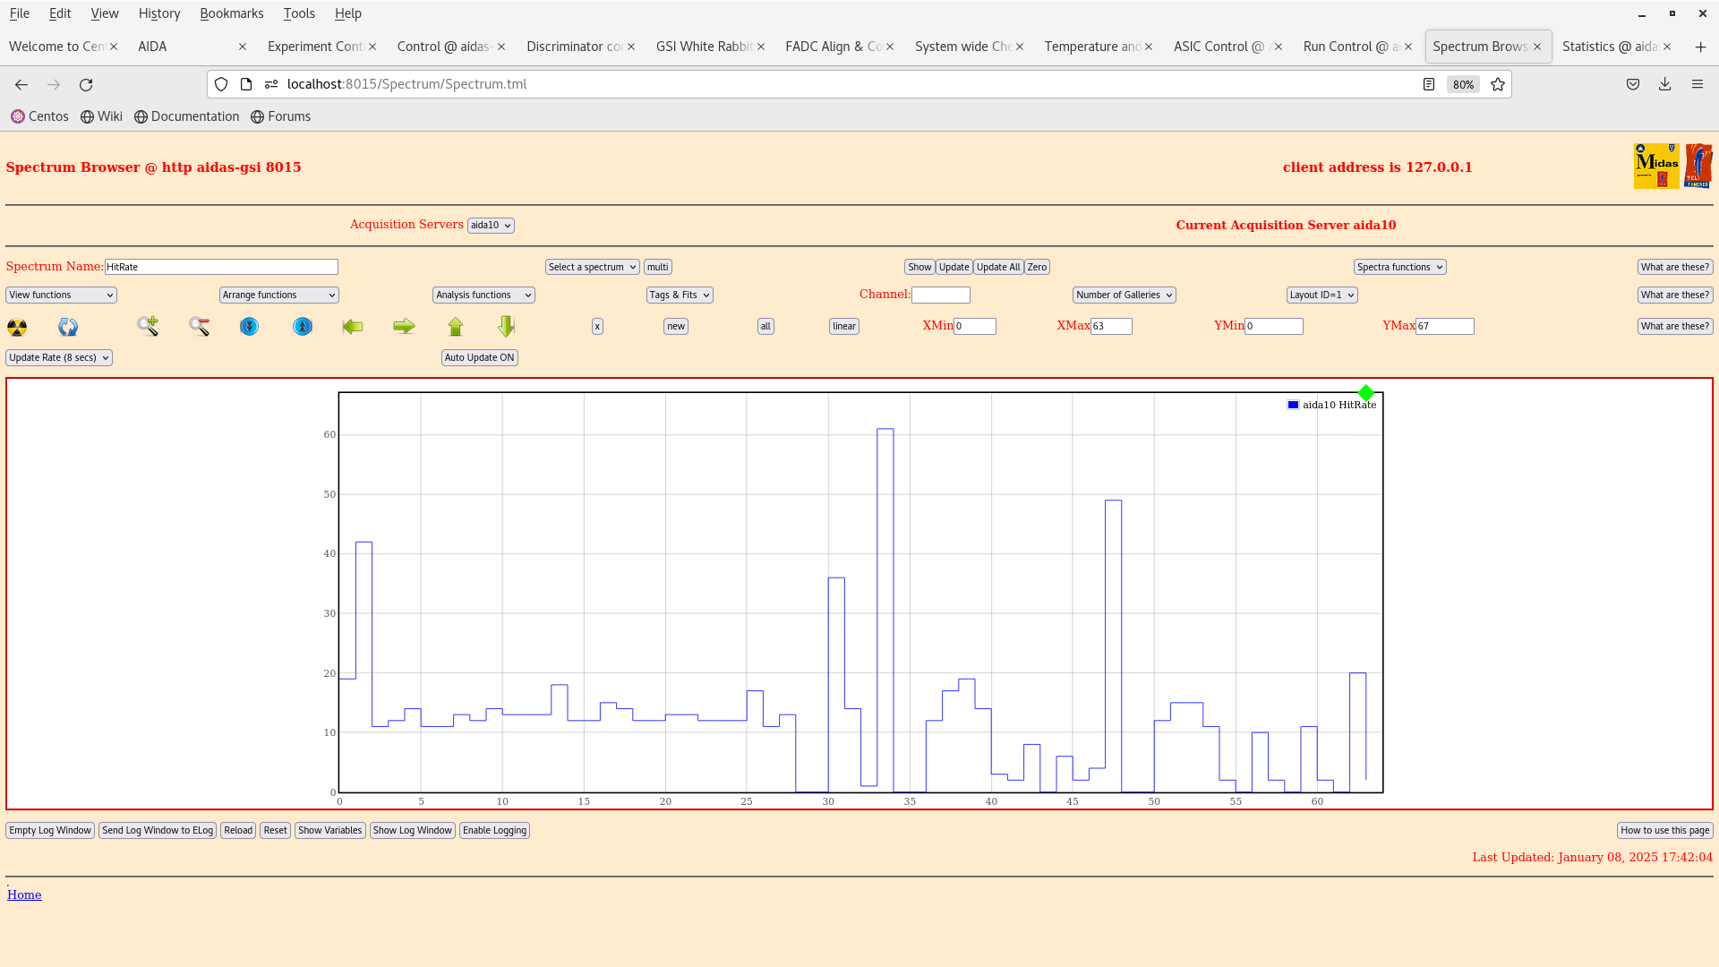Click the blue double down-arrow icon
The width and height of the screenshot is (1719, 967).
pyautogui.click(x=249, y=327)
